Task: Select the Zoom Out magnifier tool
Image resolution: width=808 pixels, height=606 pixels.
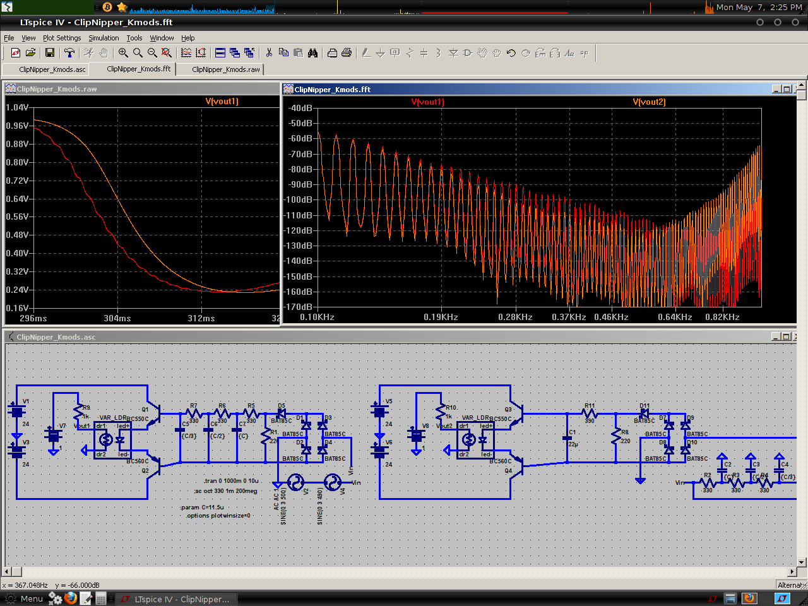Action: (152, 53)
